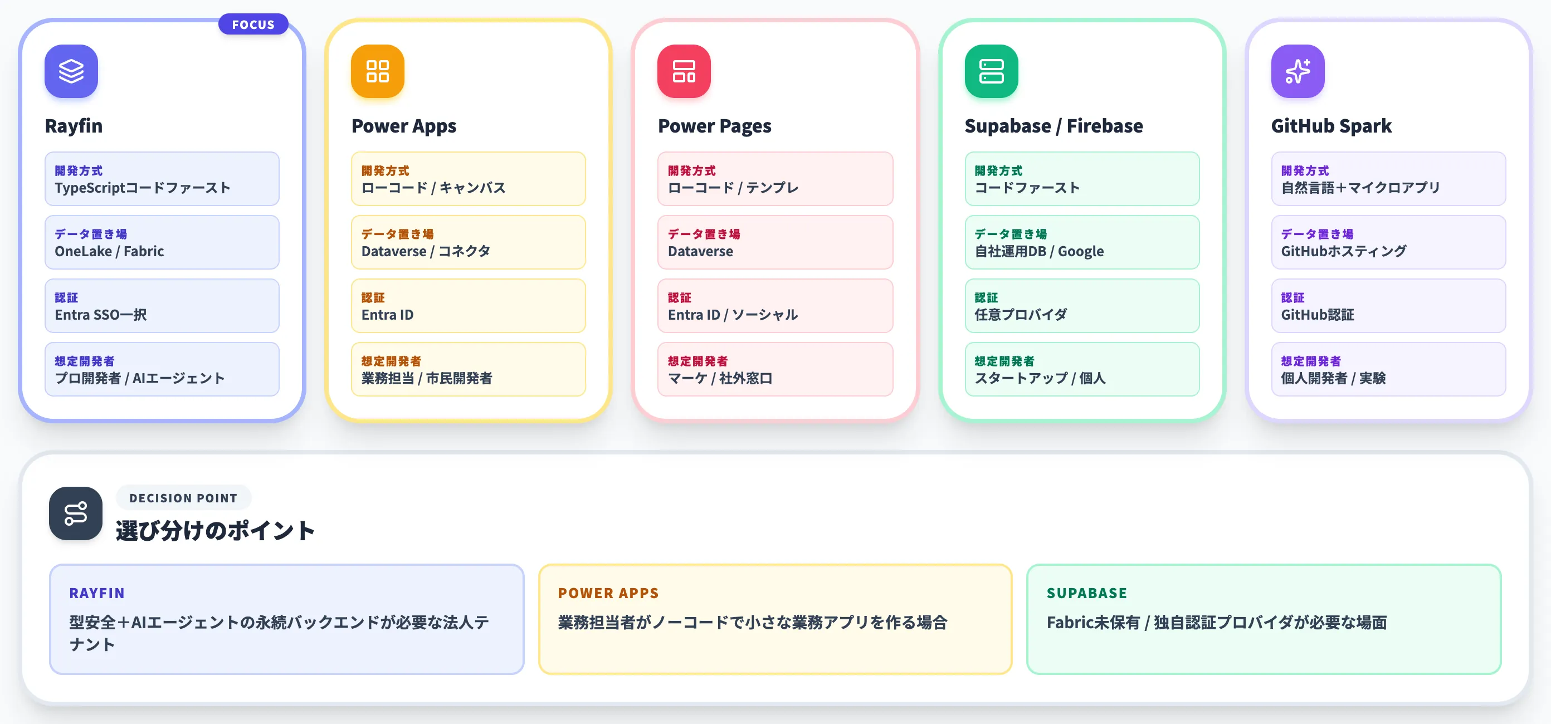Image resolution: width=1551 pixels, height=724 pixels.
Task: Click the Rayfin layers icon
Action: tap(71, 71)
